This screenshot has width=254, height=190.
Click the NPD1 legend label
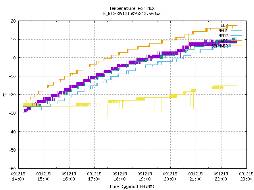pos(223,30)
